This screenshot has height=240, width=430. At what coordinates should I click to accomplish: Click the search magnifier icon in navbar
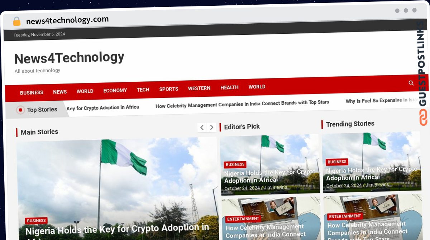[x=411, y=83]
